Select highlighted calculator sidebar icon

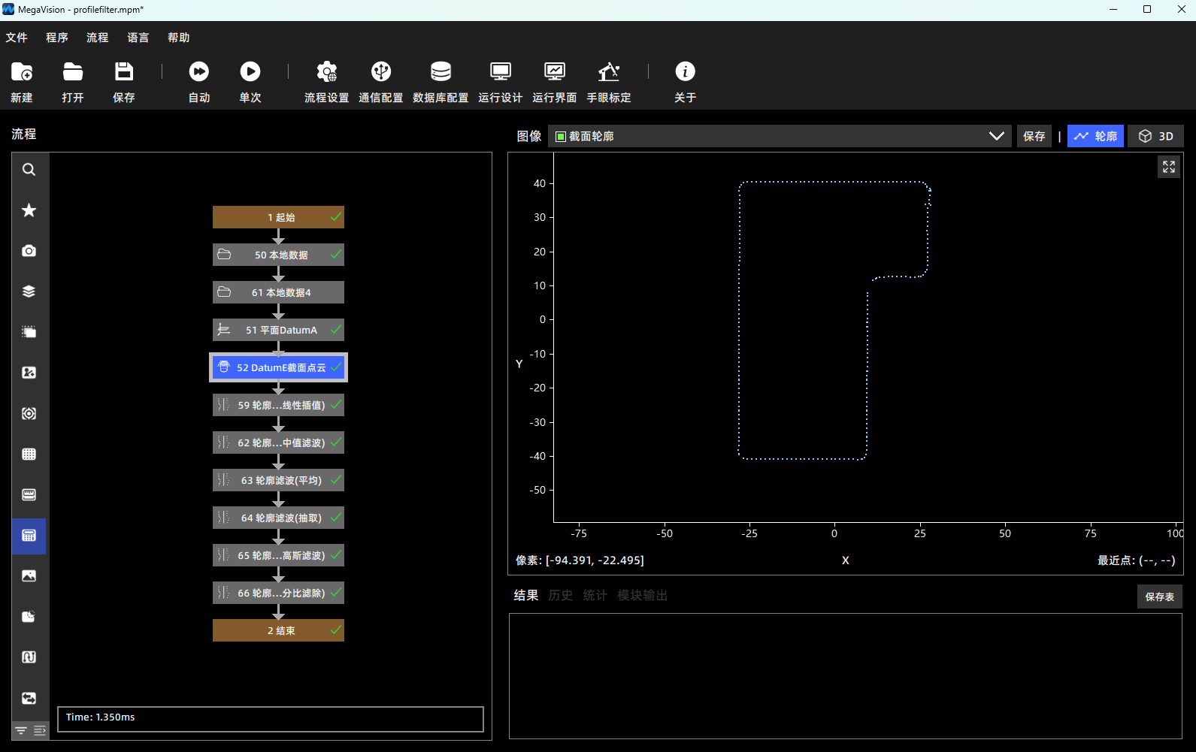[x=29, y=536]
